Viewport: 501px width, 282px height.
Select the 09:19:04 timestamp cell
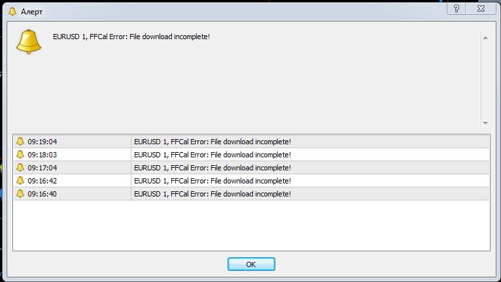(72, 142)
